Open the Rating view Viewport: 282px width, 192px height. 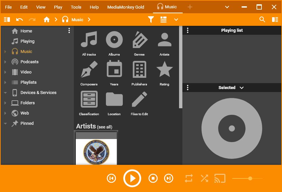164,73
